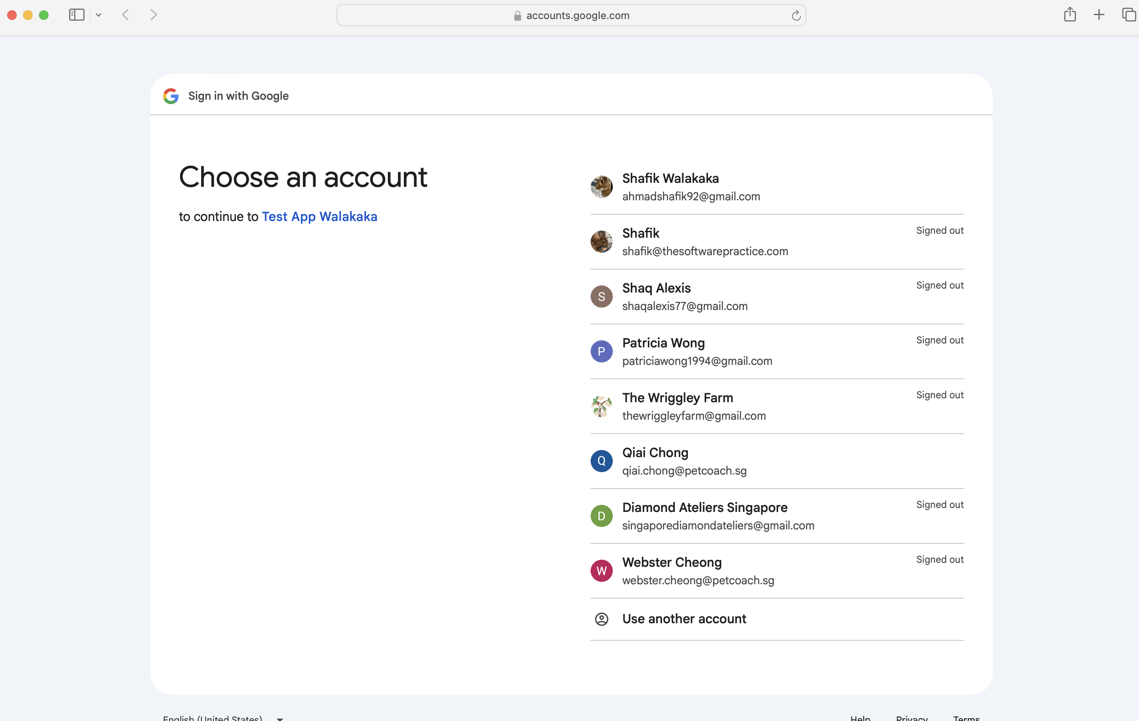
Task: Click shaqalexis77@gmail.com email text
Action: tap(684, 306)
